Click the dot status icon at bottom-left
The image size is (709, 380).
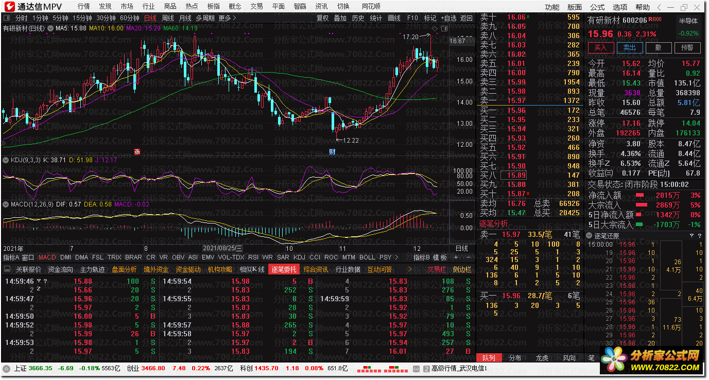(x=6, y=369)
